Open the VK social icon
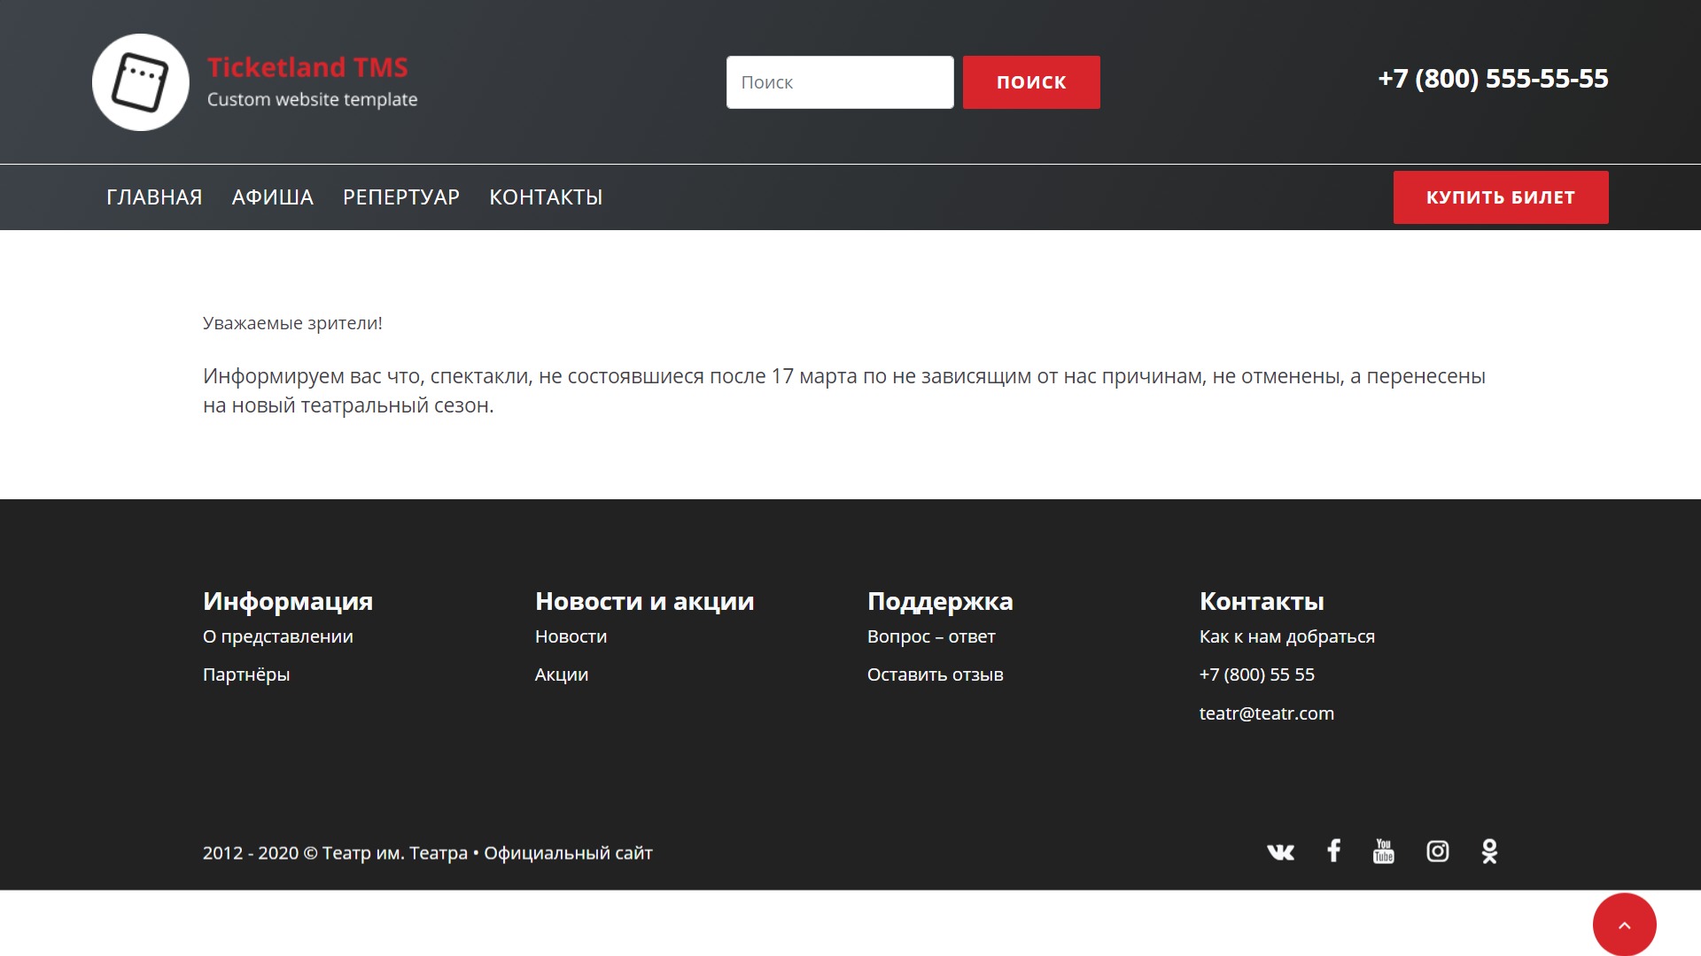 pos(1280,852)
